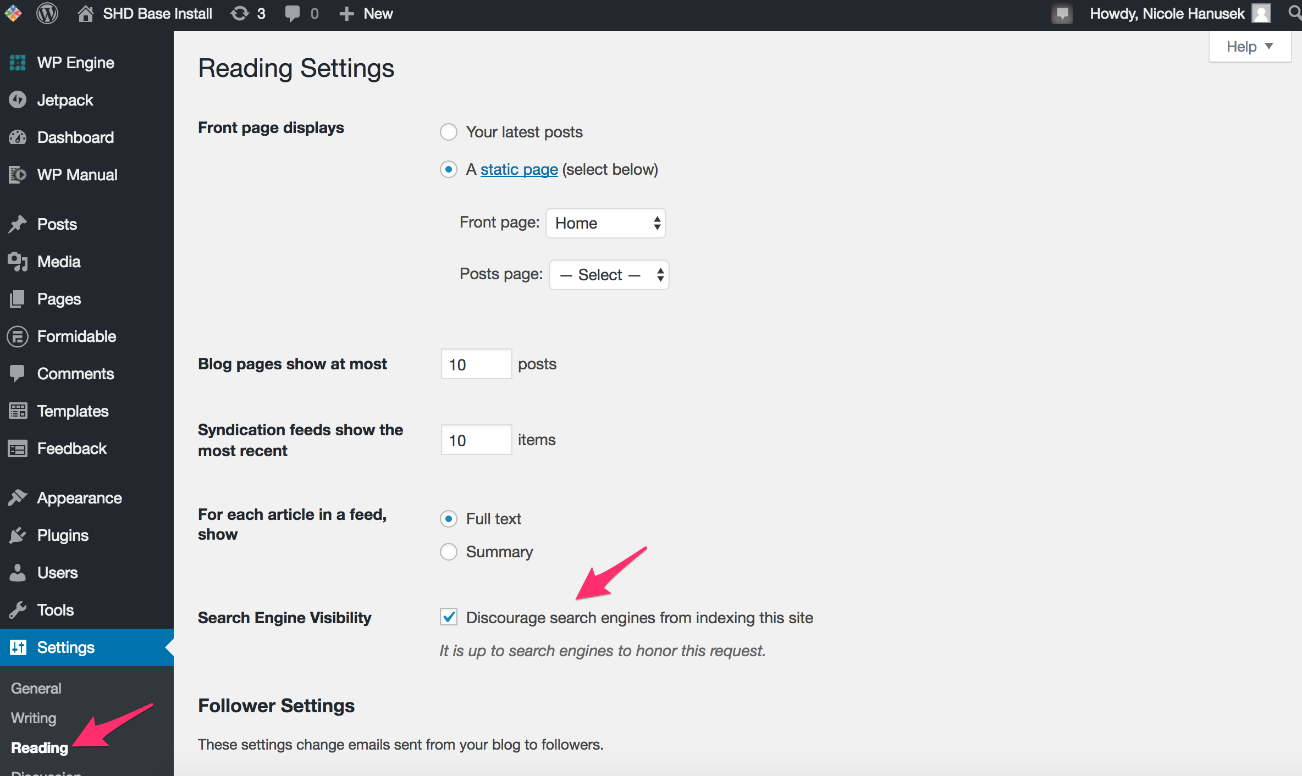Image resolution: width=1302 pixels, height=776 pixels.
Task: Open the Posts page Select dropdown
Action: click(x=609, y=275)
